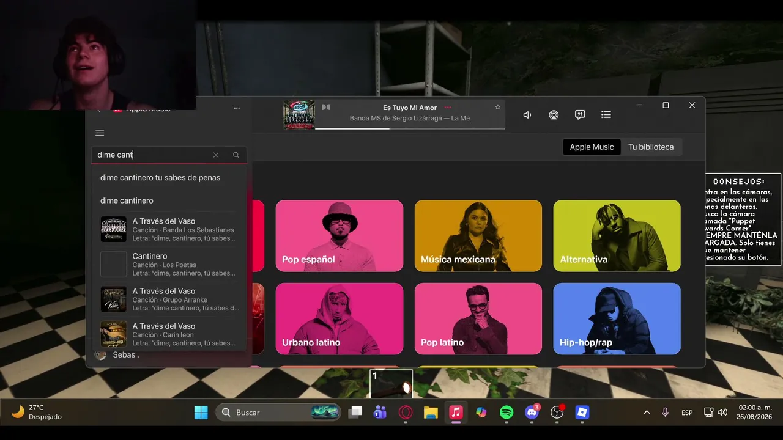Open OBS Studio from the taskbar
The height and width of the screenshot is (440, 783).
(x=557, y=413)
